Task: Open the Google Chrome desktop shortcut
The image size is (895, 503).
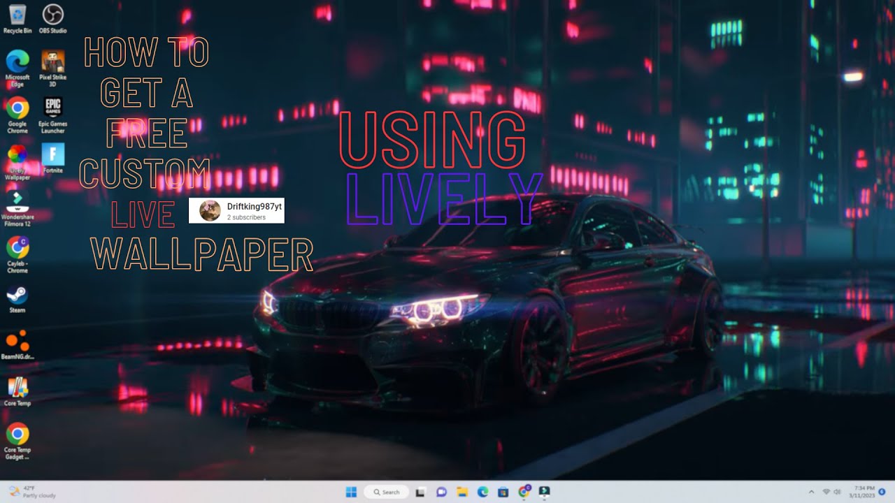Action: pyautogui.click(x=17, y=115)
